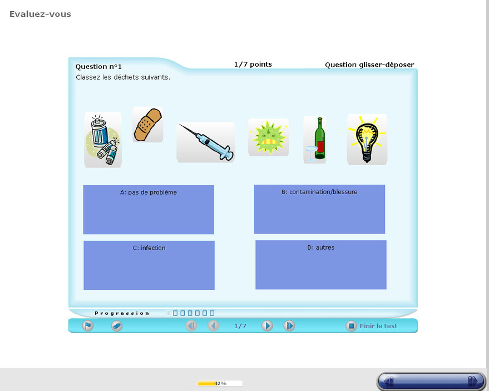The image size is (489, 391).
Task: Select the adhesive bandage image
Action: pyautogui.click(x=147, y=125)
